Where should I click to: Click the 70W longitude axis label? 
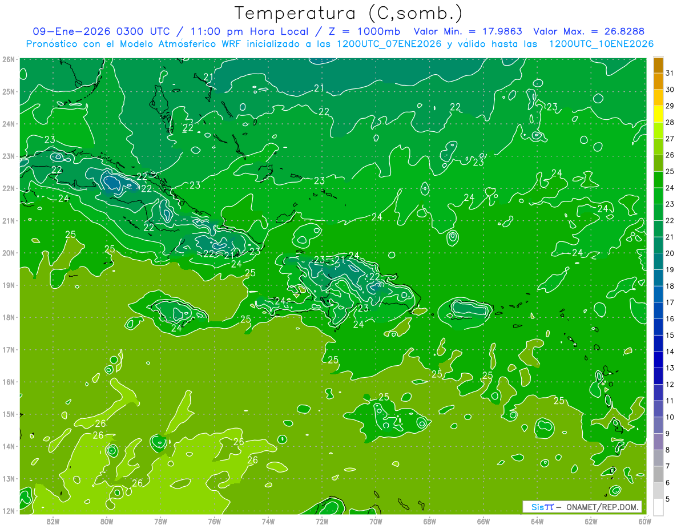pyautogui.click(x=376, y=521)
